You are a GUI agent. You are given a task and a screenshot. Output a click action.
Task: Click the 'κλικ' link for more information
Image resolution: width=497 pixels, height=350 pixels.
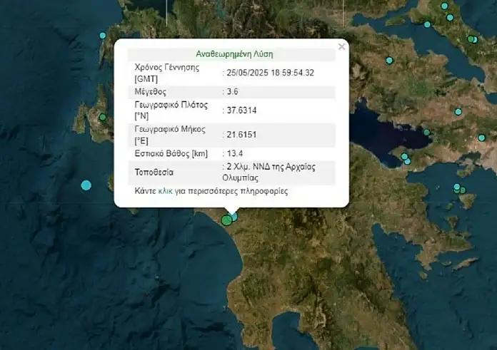click(x=165, y=192)
